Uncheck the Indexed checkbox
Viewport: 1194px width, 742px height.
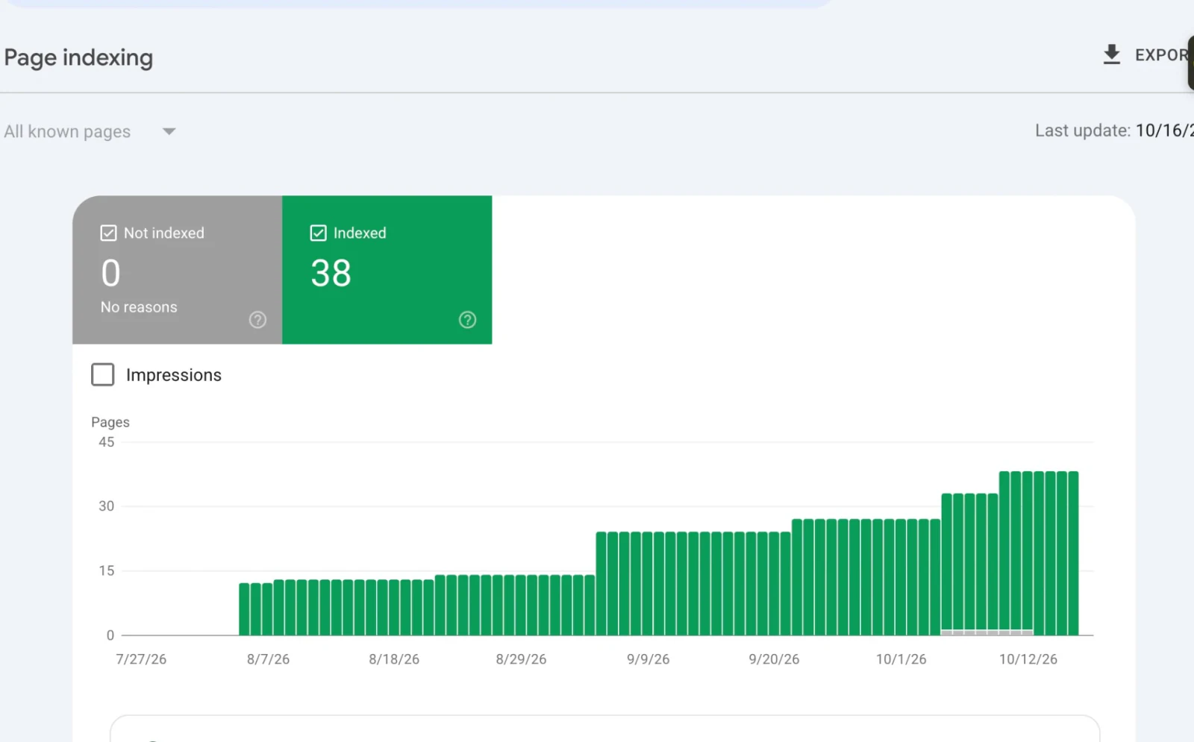tap(318, 233)
